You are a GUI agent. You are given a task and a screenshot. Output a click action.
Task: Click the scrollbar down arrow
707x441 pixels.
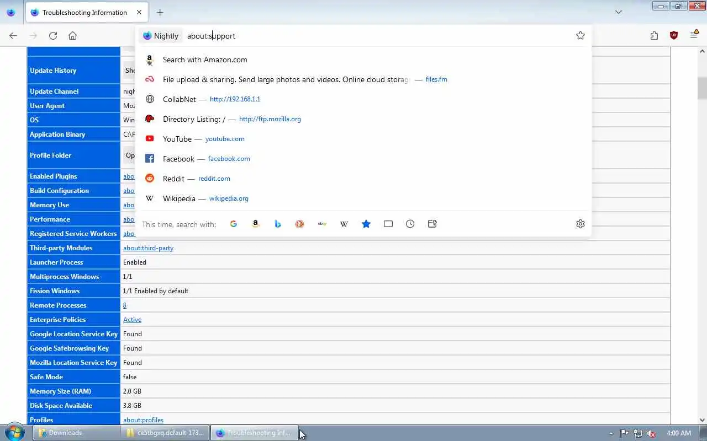702,420
